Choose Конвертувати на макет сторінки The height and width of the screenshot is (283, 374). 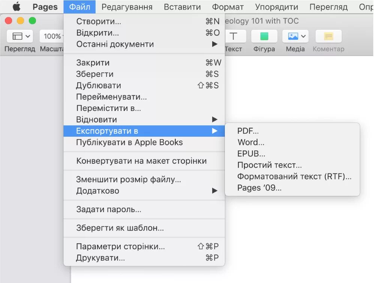(144, 161)
